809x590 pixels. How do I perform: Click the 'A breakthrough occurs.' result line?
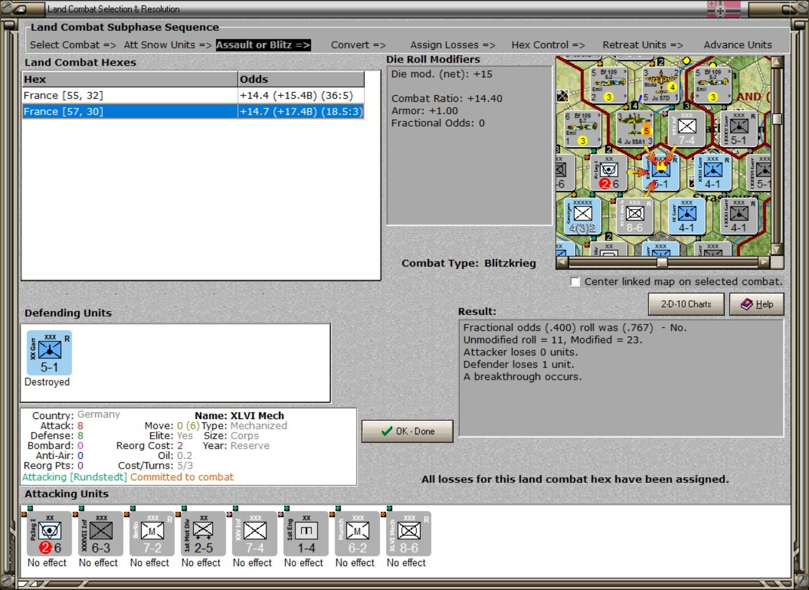522,377
